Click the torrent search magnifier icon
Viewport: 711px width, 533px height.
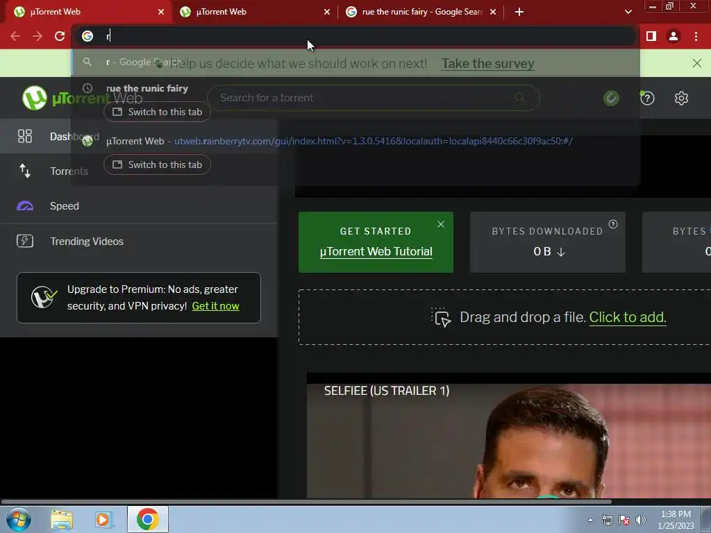(x=519, y=97)
